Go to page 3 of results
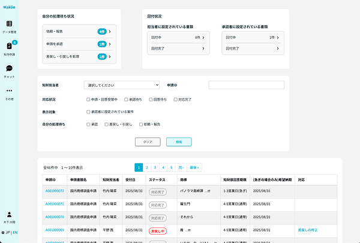 (x=155, y=168)
